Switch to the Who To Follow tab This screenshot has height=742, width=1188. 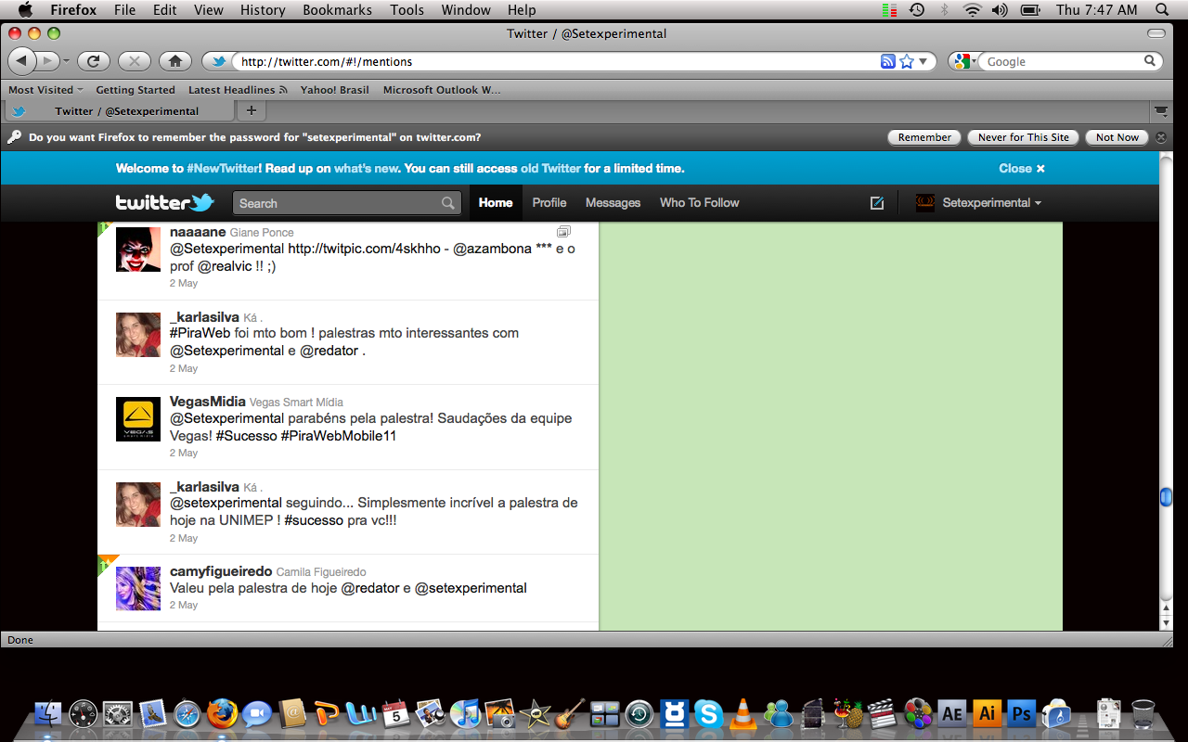[x=699, y=203]
